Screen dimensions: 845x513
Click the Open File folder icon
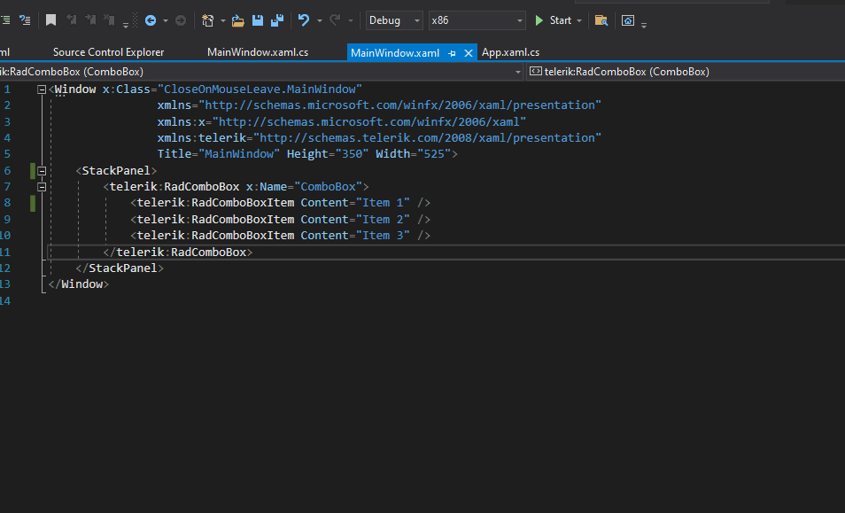(237, 19)
